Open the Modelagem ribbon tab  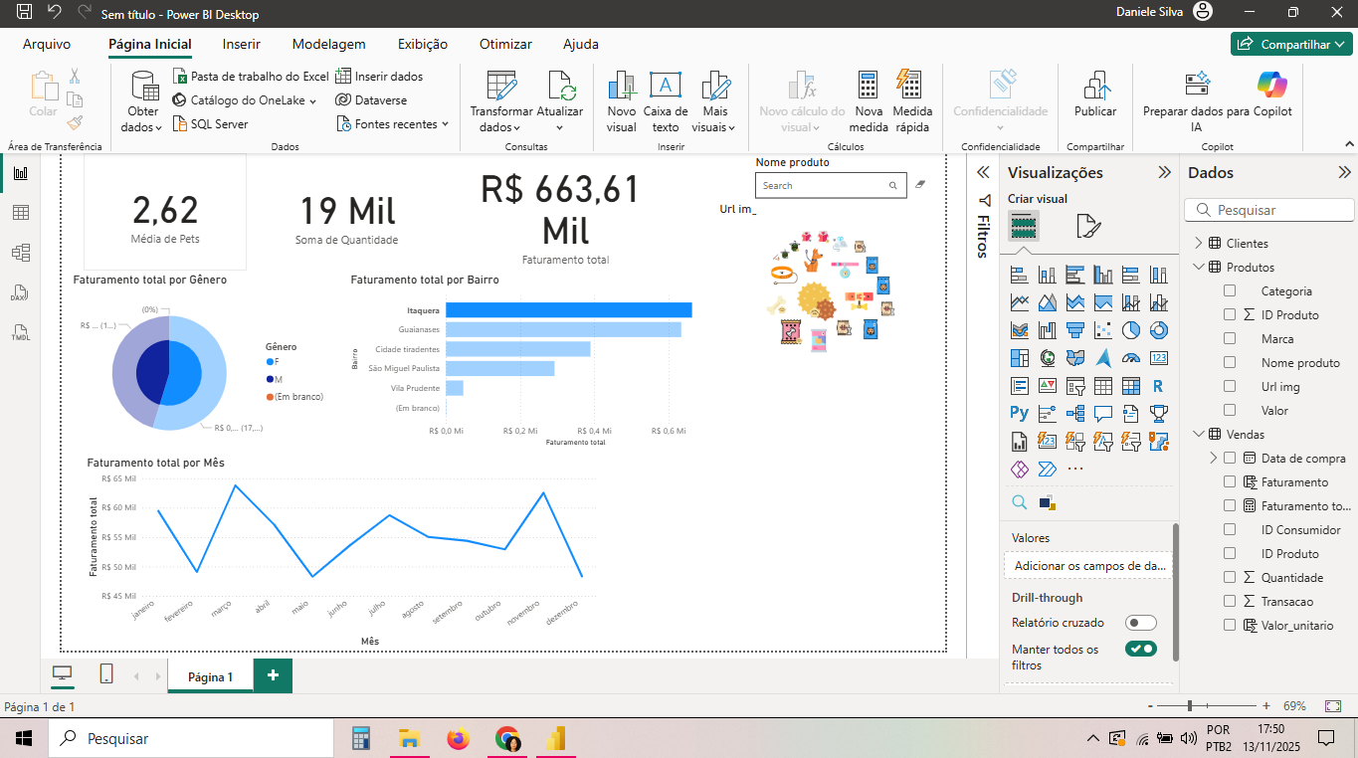(x=328, y=44)
